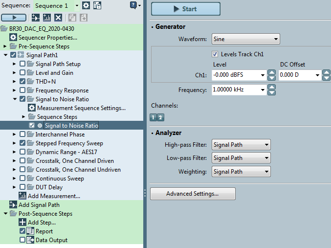Open sequence settings gear icon
Screen dimensions: 331x248
tap(86, 5)
